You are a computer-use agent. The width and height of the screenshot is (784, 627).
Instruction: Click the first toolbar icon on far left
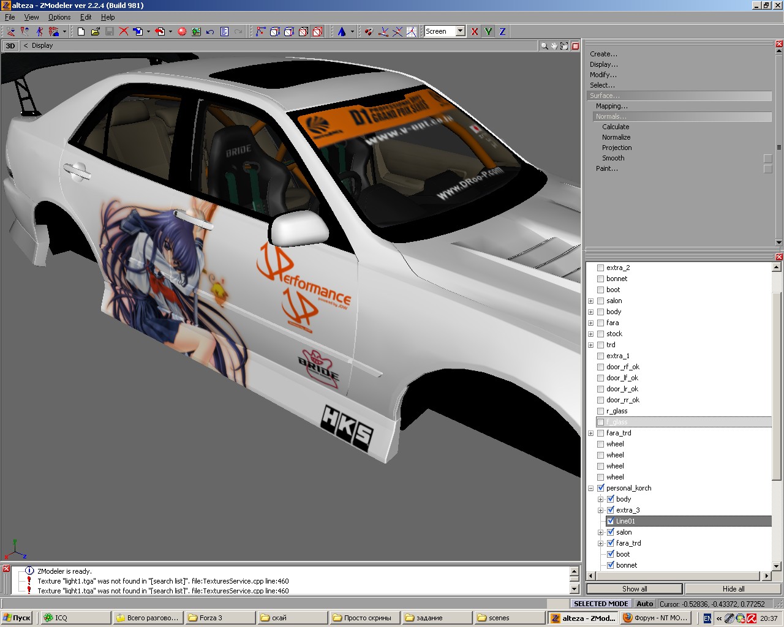[x=11, y=31]
